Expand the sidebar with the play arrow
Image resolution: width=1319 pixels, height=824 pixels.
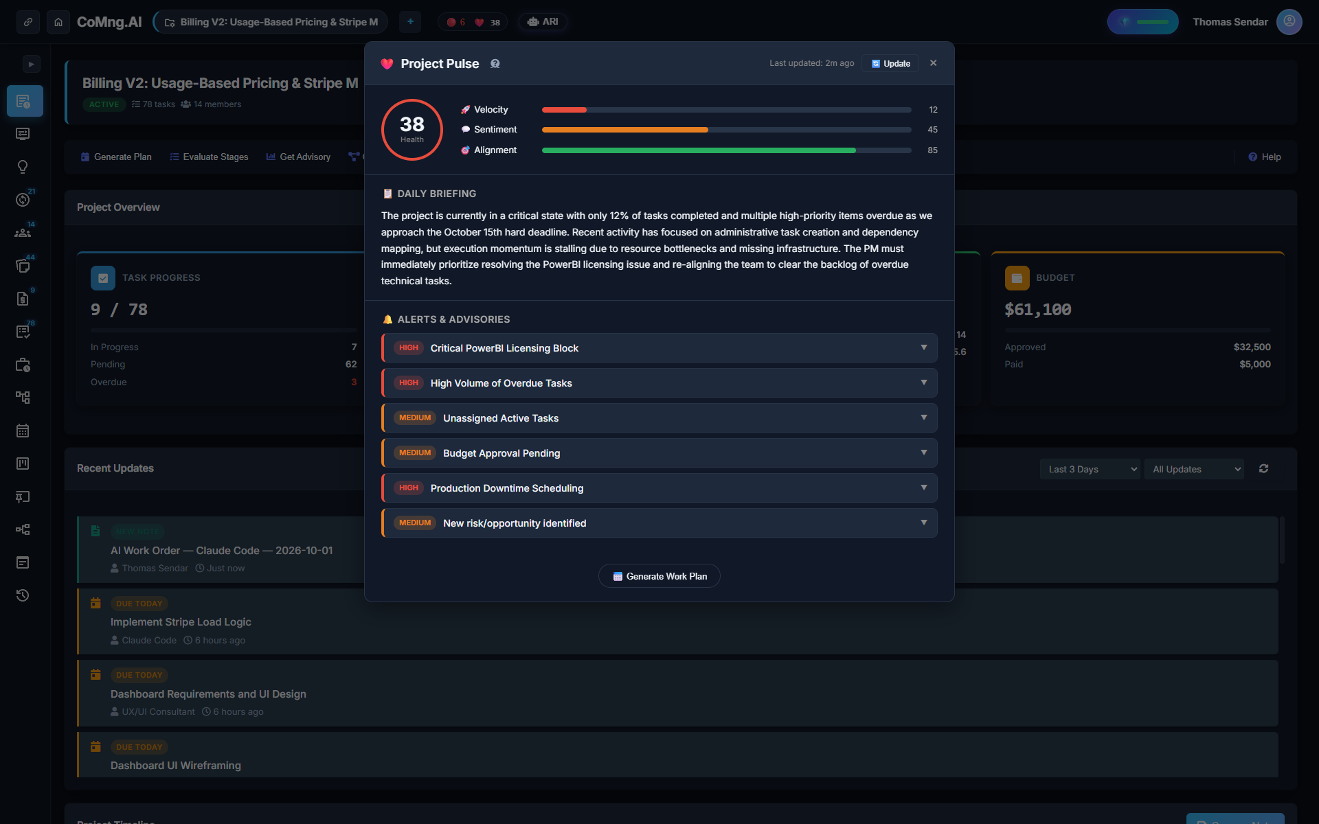point(31,64)
